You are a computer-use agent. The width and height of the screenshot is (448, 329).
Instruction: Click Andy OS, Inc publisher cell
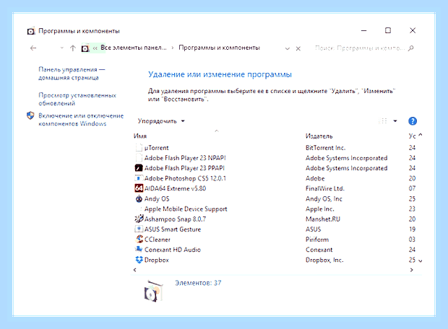click(x=324, y=198)
